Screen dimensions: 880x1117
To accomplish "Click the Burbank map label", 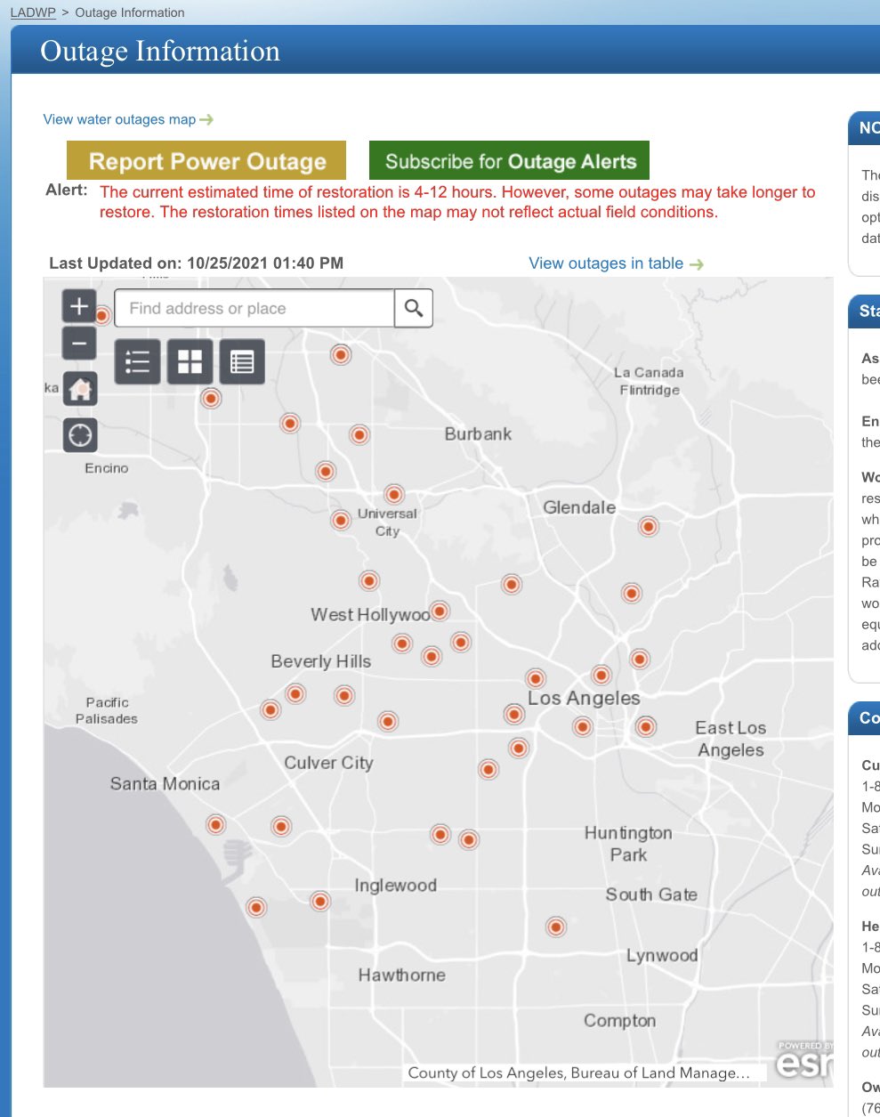I will [478, 434].
